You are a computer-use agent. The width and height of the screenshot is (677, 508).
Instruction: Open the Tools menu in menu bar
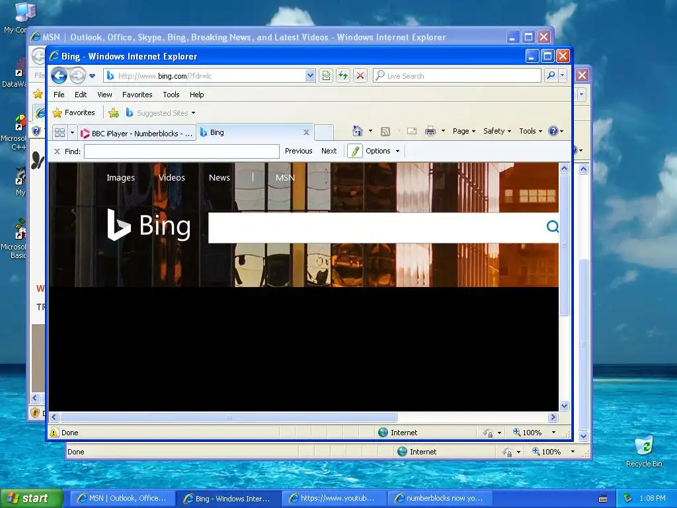click(x=171, y=95)
